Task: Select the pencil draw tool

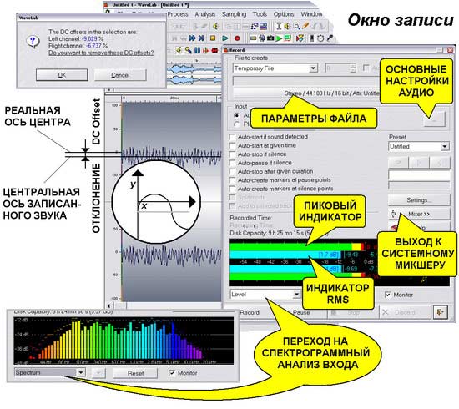Action: pos(305,27)
